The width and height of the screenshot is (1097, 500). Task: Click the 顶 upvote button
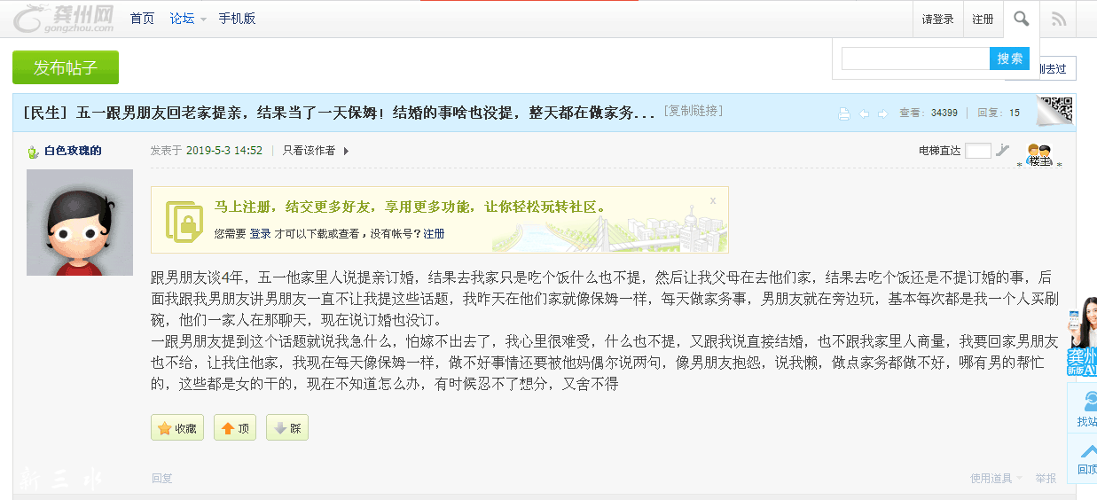[x=235, y=428]
